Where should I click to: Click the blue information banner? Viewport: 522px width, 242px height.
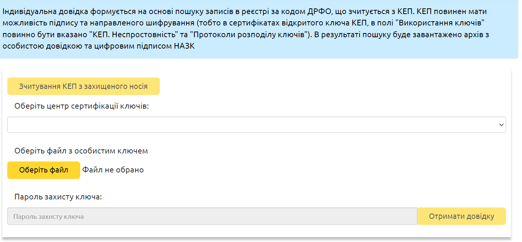(x=259, y=29)
